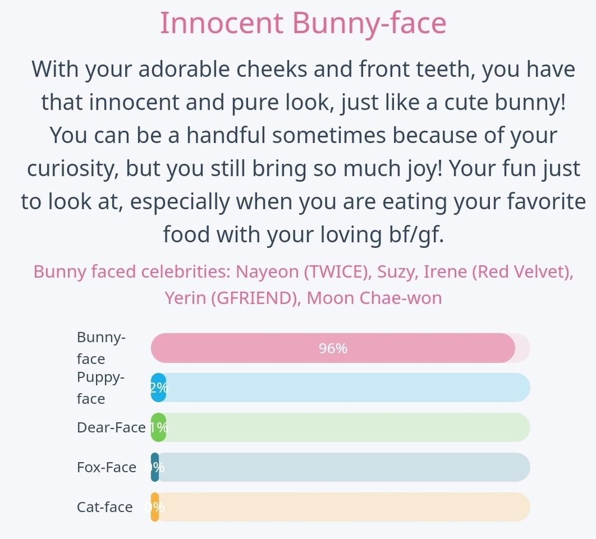This screenshot has height=539, width=596.
Task: Click "Moon Chae-won" in the celebrities list
Action: point(374,297)
